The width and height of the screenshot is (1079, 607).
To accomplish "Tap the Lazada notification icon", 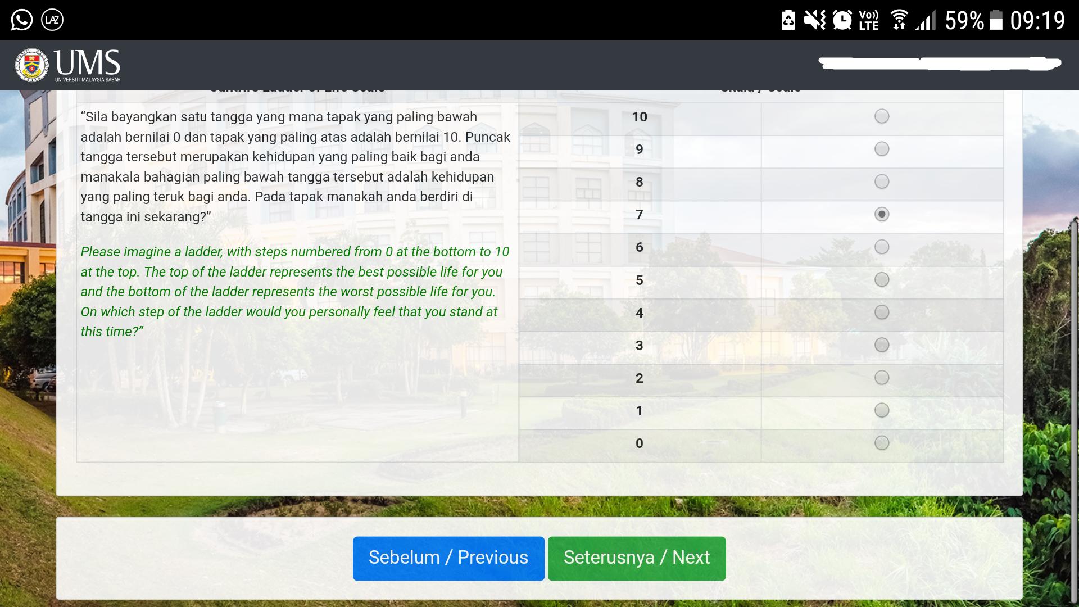I will tap(52, 20).
